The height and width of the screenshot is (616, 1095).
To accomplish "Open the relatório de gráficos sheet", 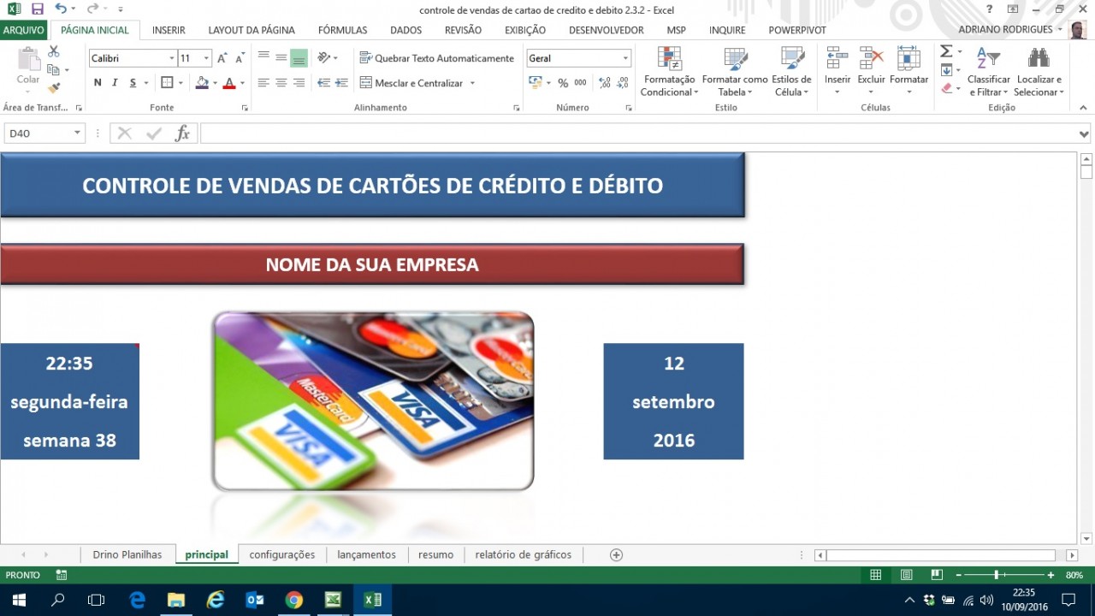I will click(x=524, y=554).
